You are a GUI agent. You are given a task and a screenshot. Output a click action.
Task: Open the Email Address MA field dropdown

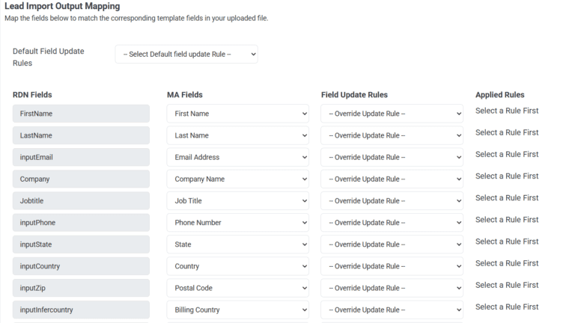coord(237,157)
